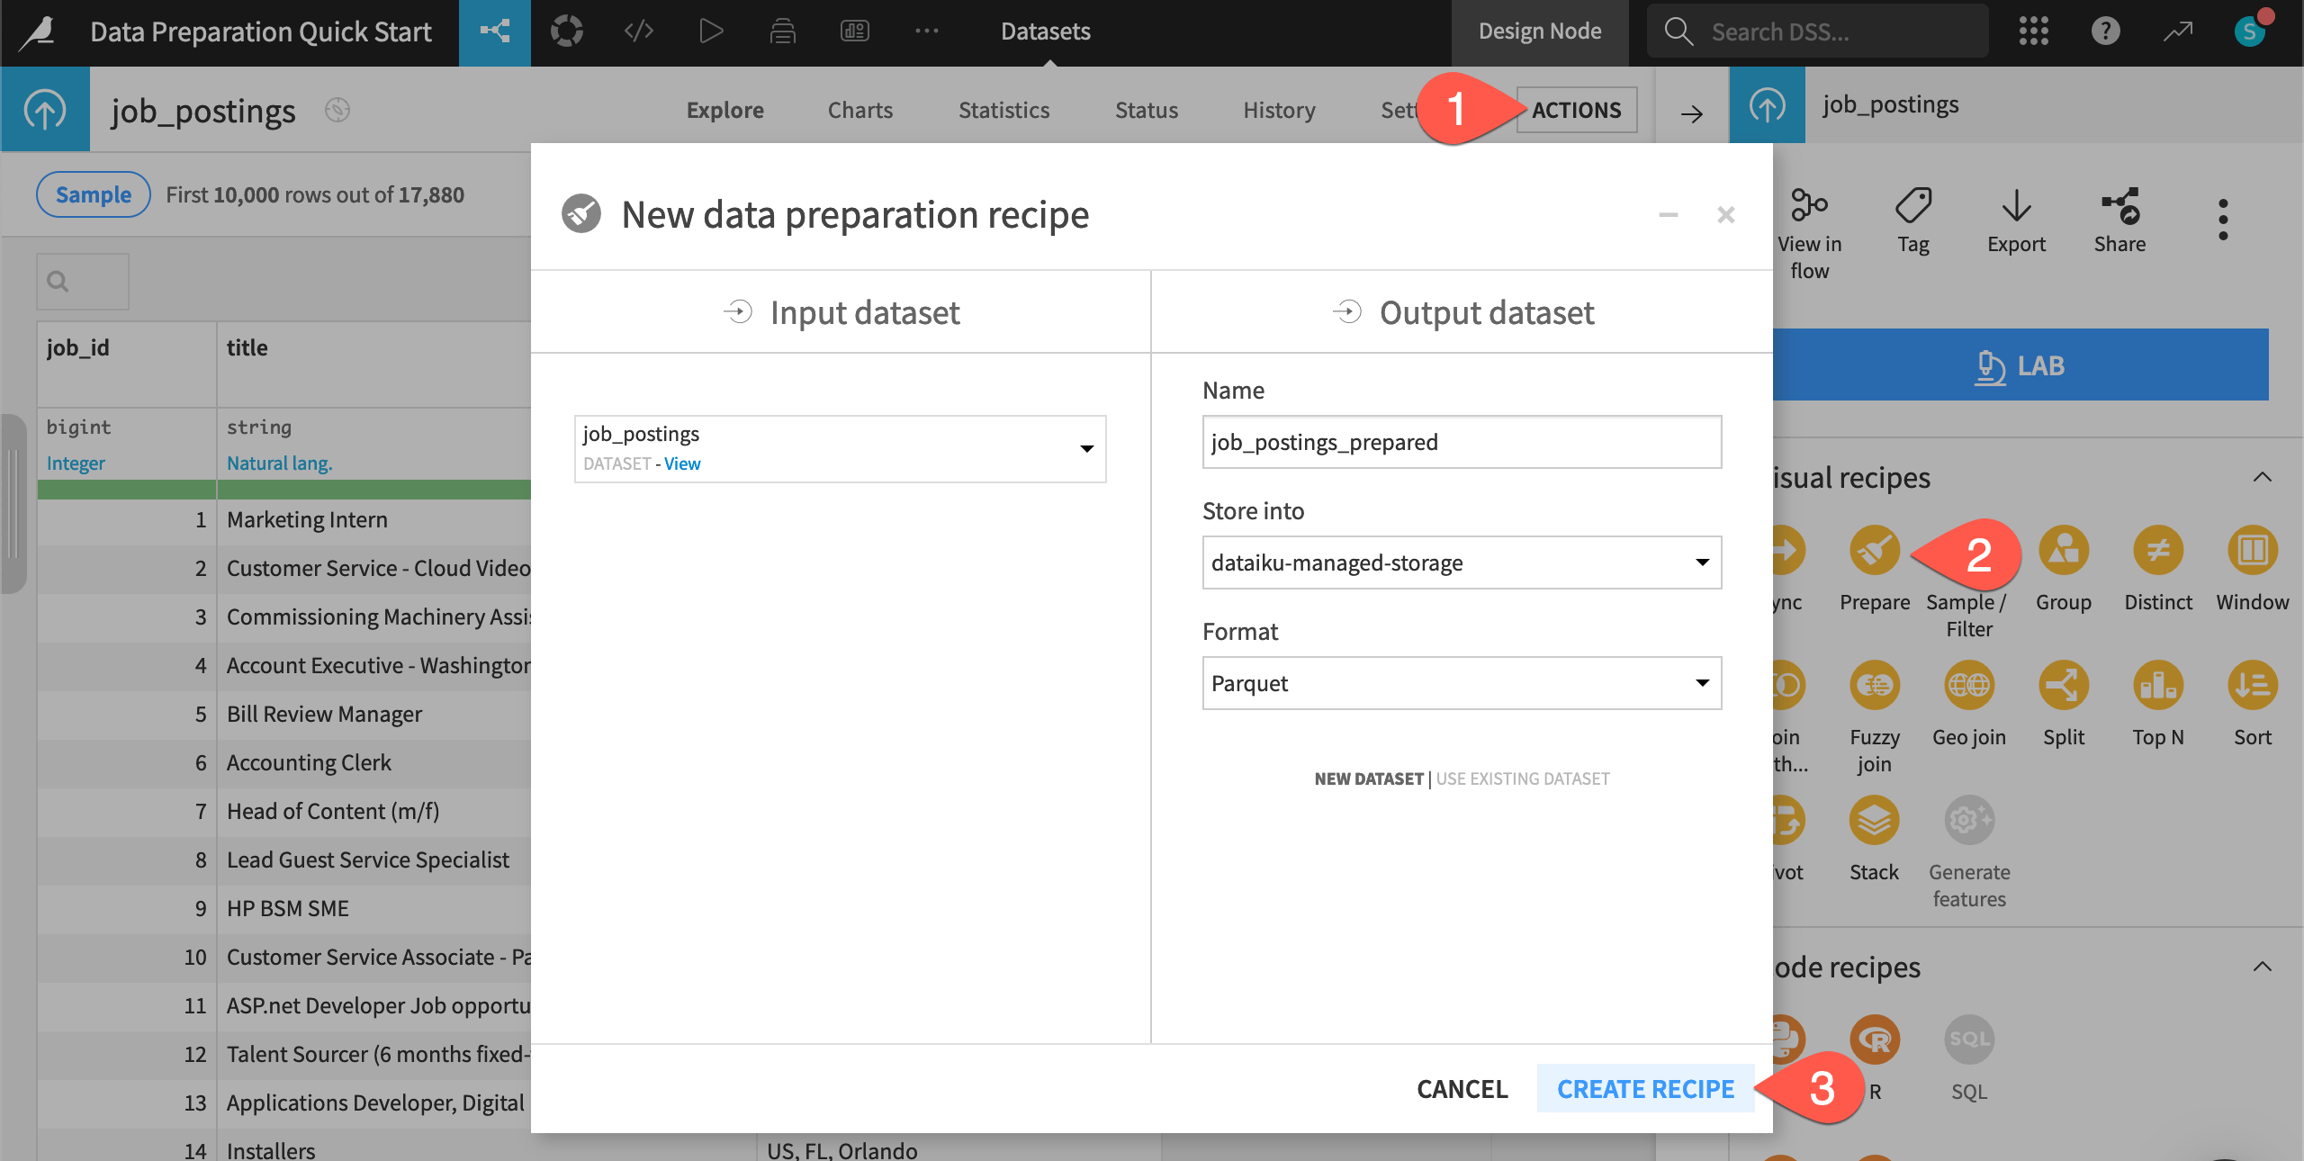Open the Geo join recipe
2304x1161 pixels.
[1969, 686]
